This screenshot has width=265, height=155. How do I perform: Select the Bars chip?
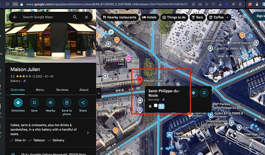coord(198,17)
